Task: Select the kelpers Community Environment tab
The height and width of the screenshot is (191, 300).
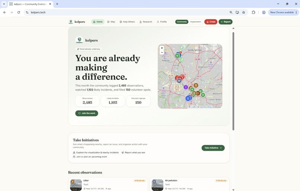Action: pyautogui.click(x=31, y=4)
